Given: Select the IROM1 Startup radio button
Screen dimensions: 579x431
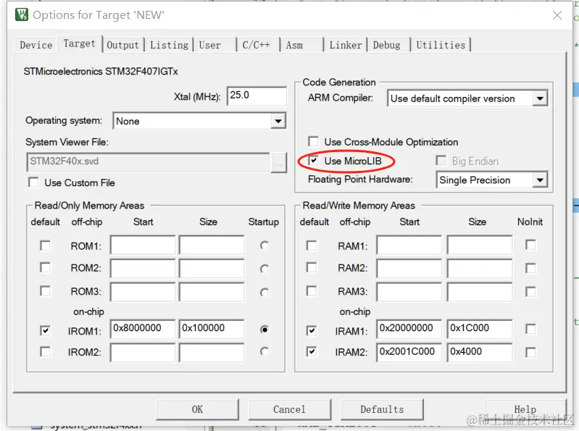Looking at the screenshot, I should pyautogui.click(x=264, y=329).
